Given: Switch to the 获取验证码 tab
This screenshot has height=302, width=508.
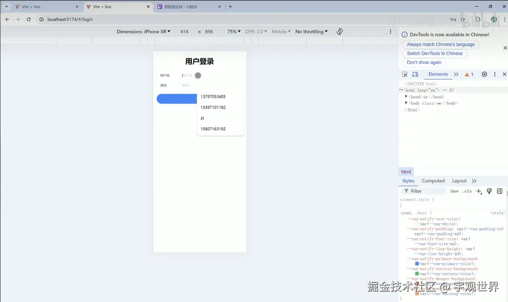Looking at the screenshot, I should pyautogui.click(x=189, y=6).
